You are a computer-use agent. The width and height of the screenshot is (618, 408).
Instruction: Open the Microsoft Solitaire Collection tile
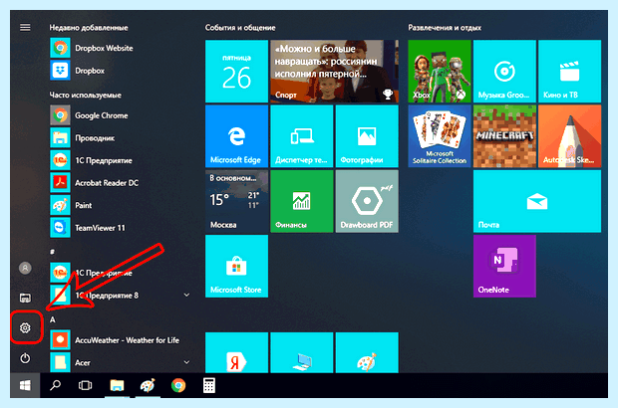440,136
